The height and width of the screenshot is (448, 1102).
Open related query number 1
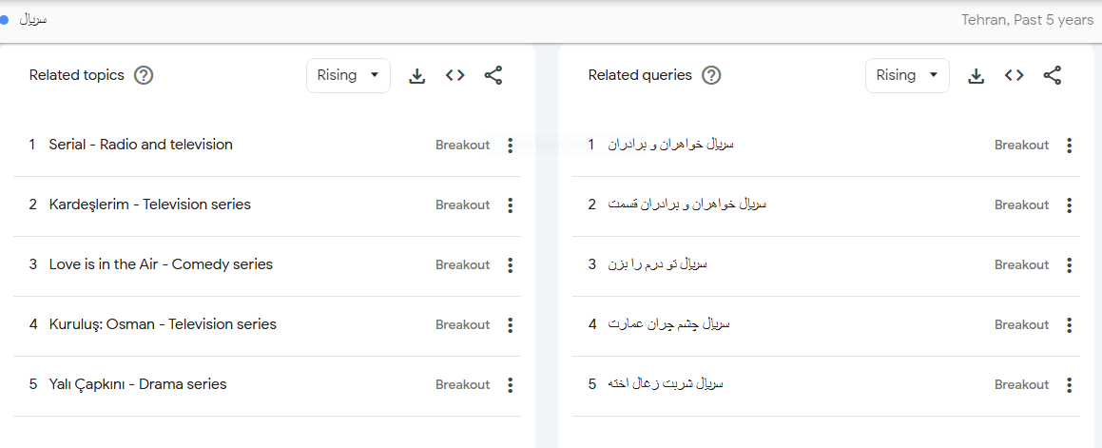point(671,145)
